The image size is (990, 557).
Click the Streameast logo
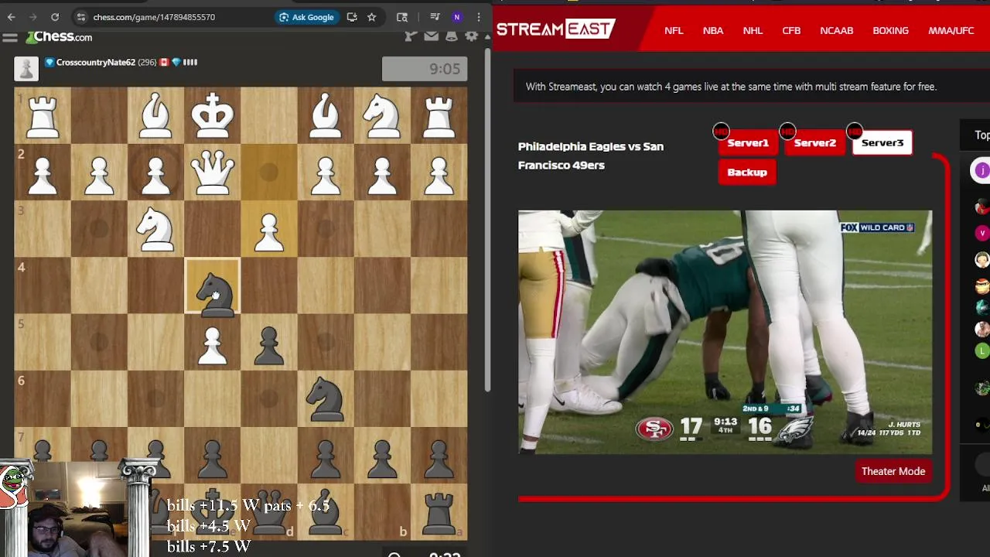point(555,29)
